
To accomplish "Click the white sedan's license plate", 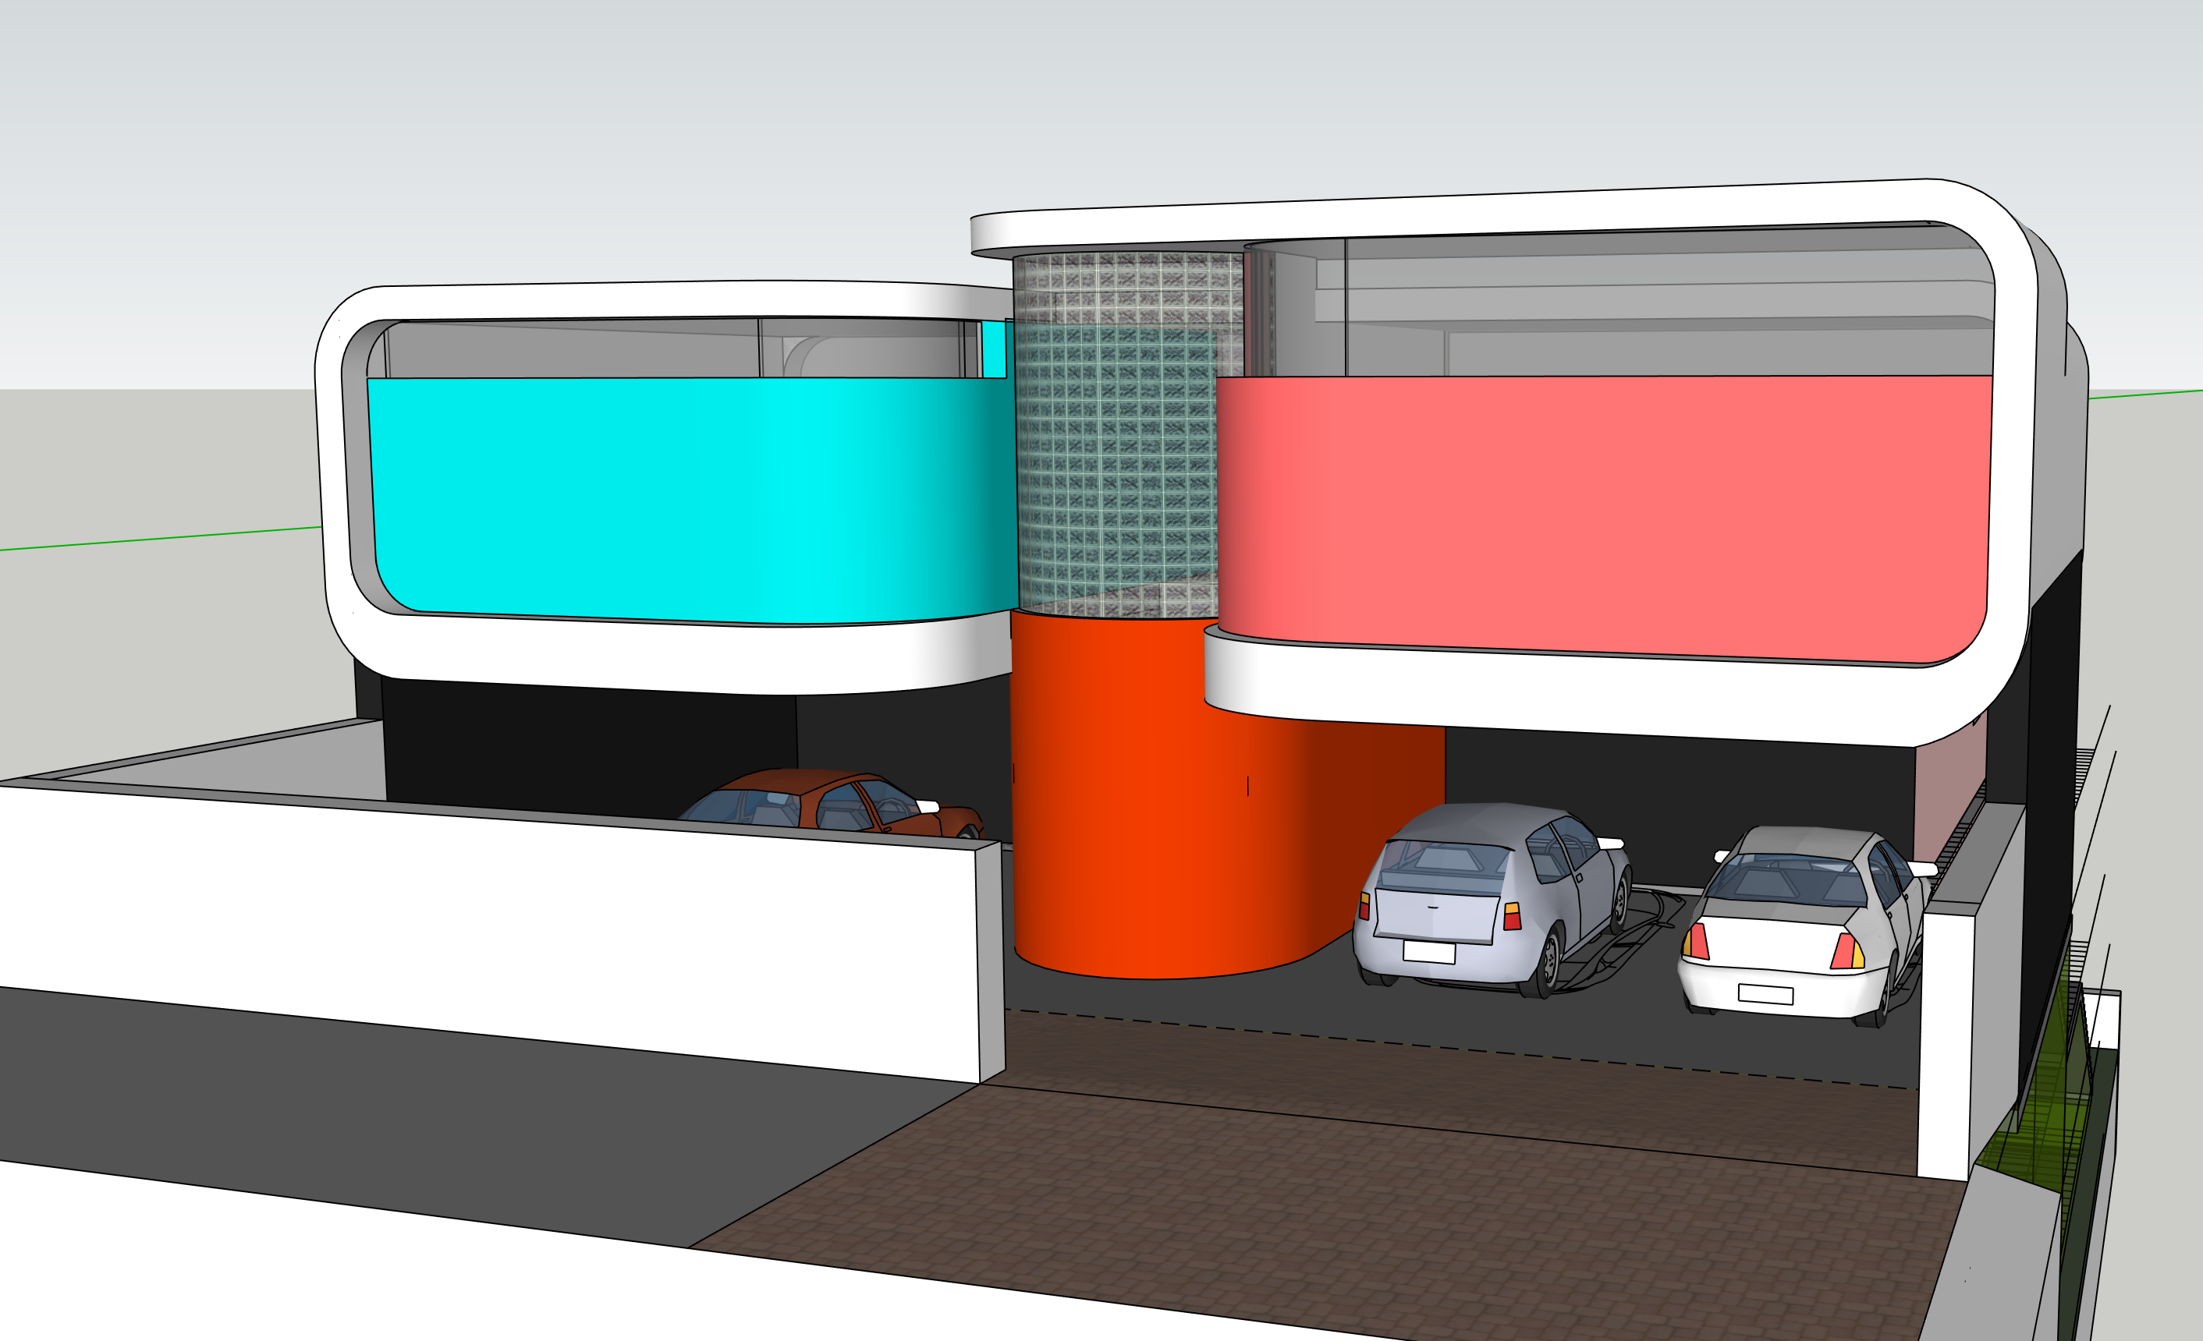I will point(1766,994).
